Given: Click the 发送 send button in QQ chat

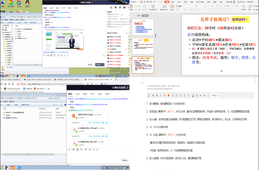Looking at the screenshot, I should [98, 65].
